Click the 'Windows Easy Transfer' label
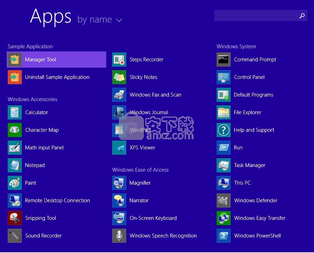314x253 pixels. click(x=260, y=218)
